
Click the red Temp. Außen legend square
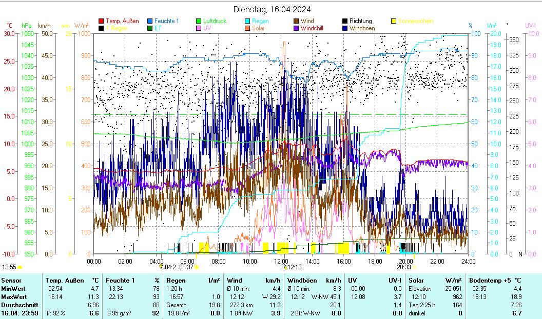tap(101, 21)
